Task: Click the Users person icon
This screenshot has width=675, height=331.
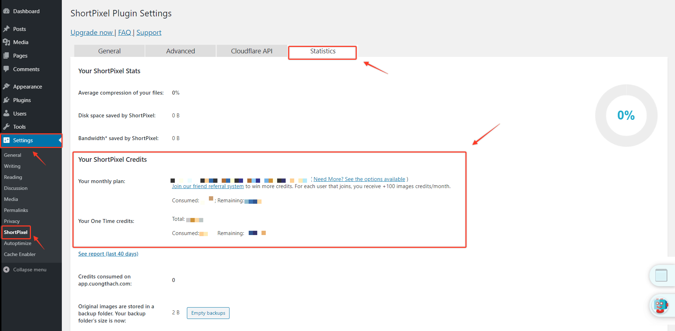Action: (x=6, y=113)
